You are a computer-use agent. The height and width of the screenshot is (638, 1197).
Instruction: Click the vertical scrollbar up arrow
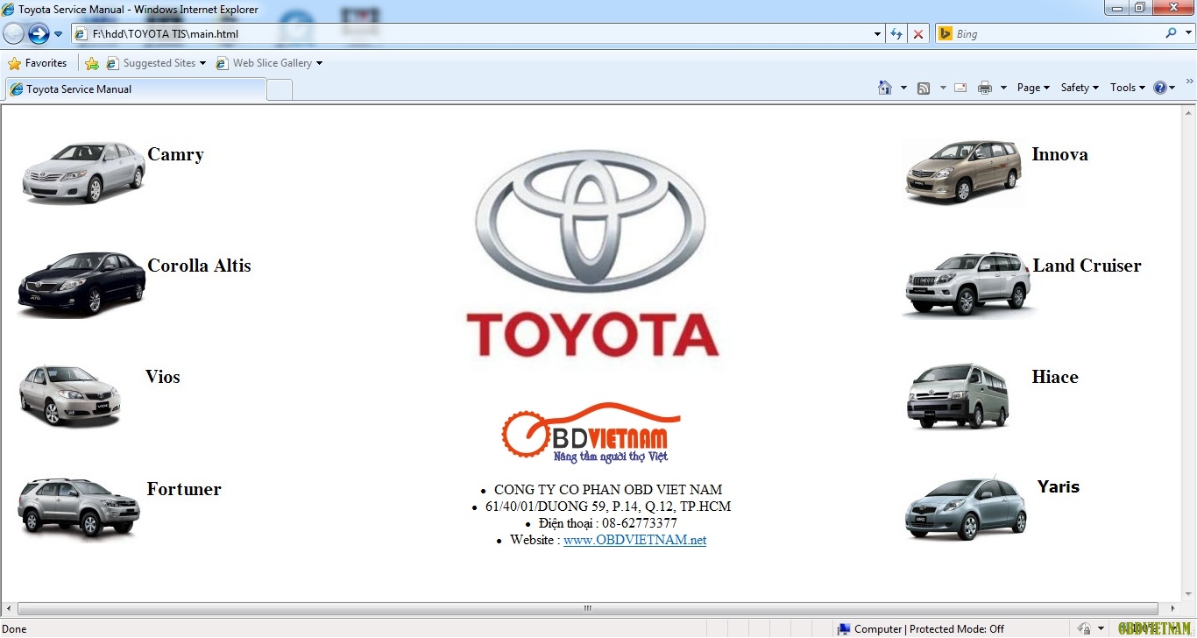coord(1188,113)
